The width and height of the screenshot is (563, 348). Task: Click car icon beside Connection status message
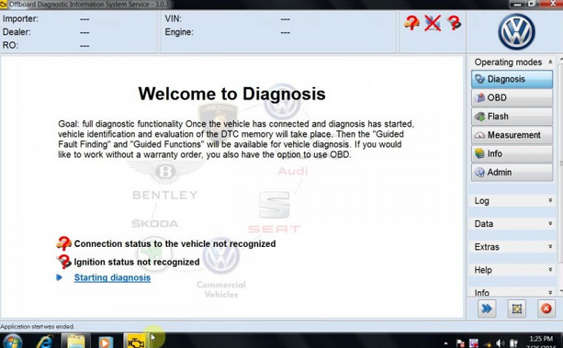pyautogui.click(x=64, y=243)
